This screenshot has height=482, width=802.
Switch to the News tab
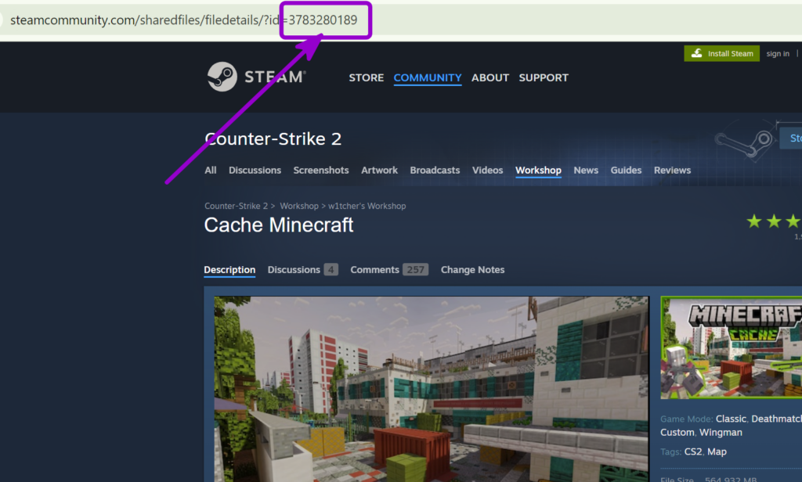[x=586, y=171]
